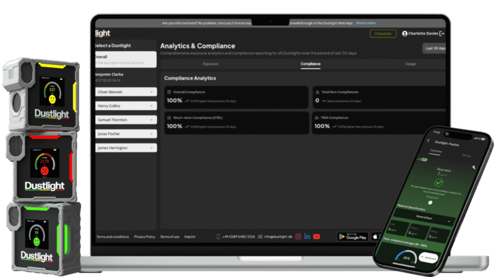This screenshot has height=277, width=494.
Task: Click the Dustlight logo in web app header
Action: (x=103, y=33)
